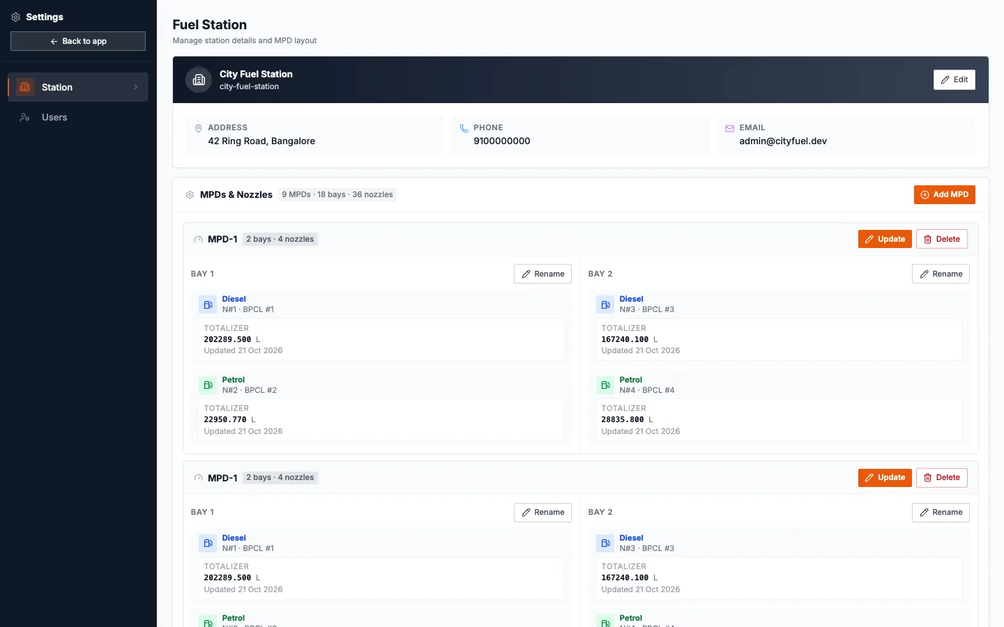Go back to app via Back button
The width and height of the screenshot is (1004, 627).
tap(78, 41)
